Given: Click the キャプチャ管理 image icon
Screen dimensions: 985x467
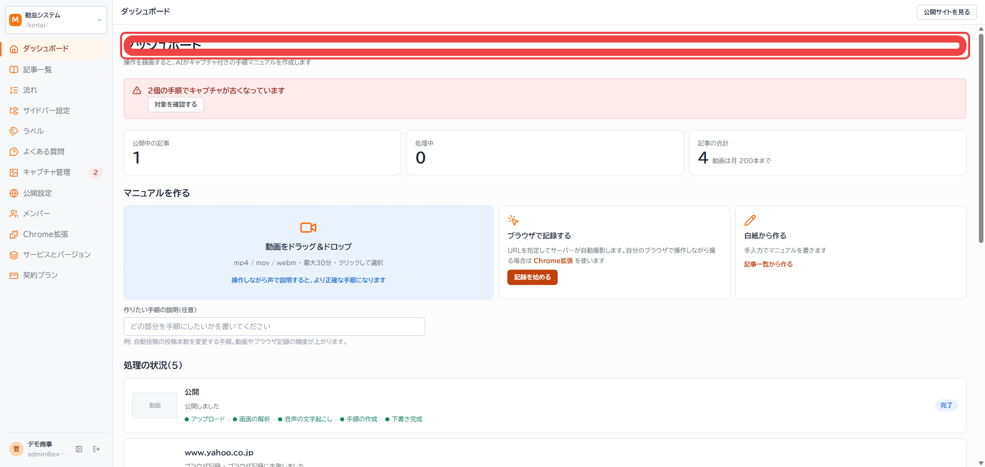Looking at the screenshot, I should (x=14, y=173).
